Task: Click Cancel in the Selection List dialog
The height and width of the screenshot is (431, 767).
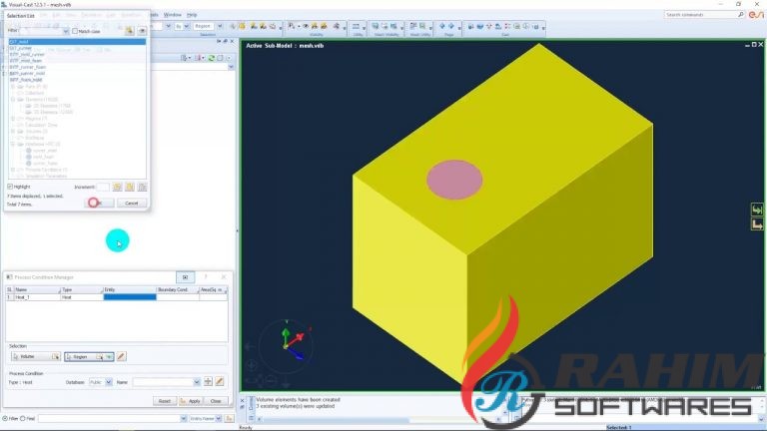Action: point(130,203)
